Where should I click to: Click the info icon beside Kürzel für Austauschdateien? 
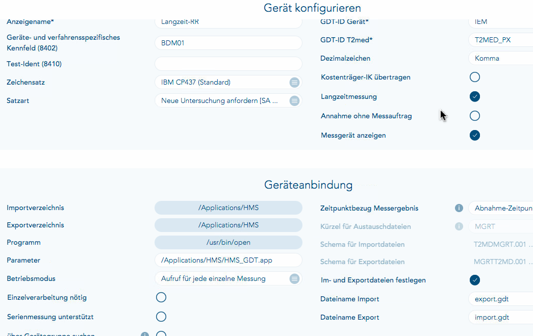459,226
